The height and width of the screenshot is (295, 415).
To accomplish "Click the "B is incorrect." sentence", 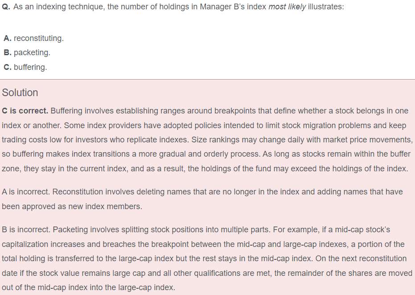I will coord(25,230).
